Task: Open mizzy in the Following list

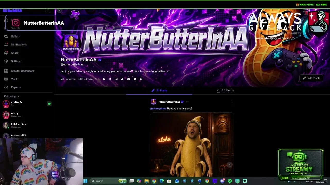Action: pos(27,115)
